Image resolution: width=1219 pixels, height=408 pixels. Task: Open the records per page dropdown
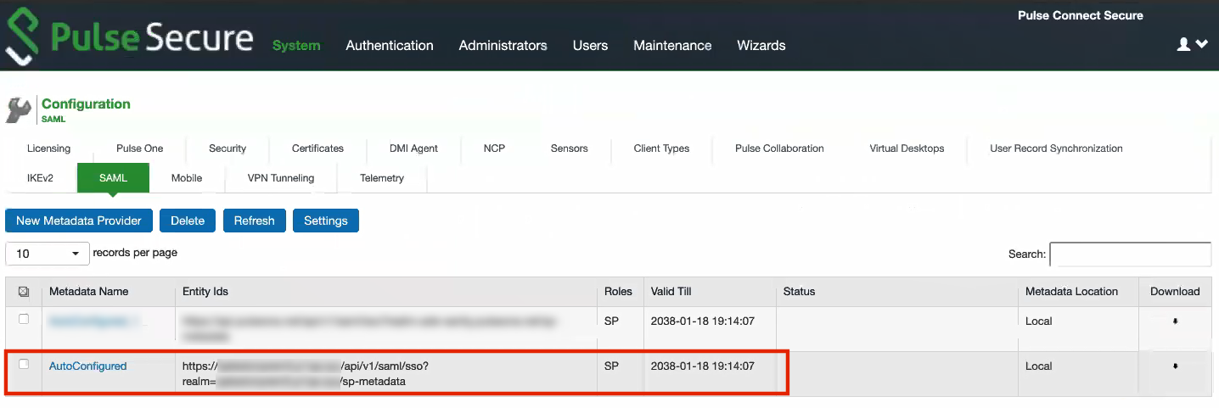48,254
